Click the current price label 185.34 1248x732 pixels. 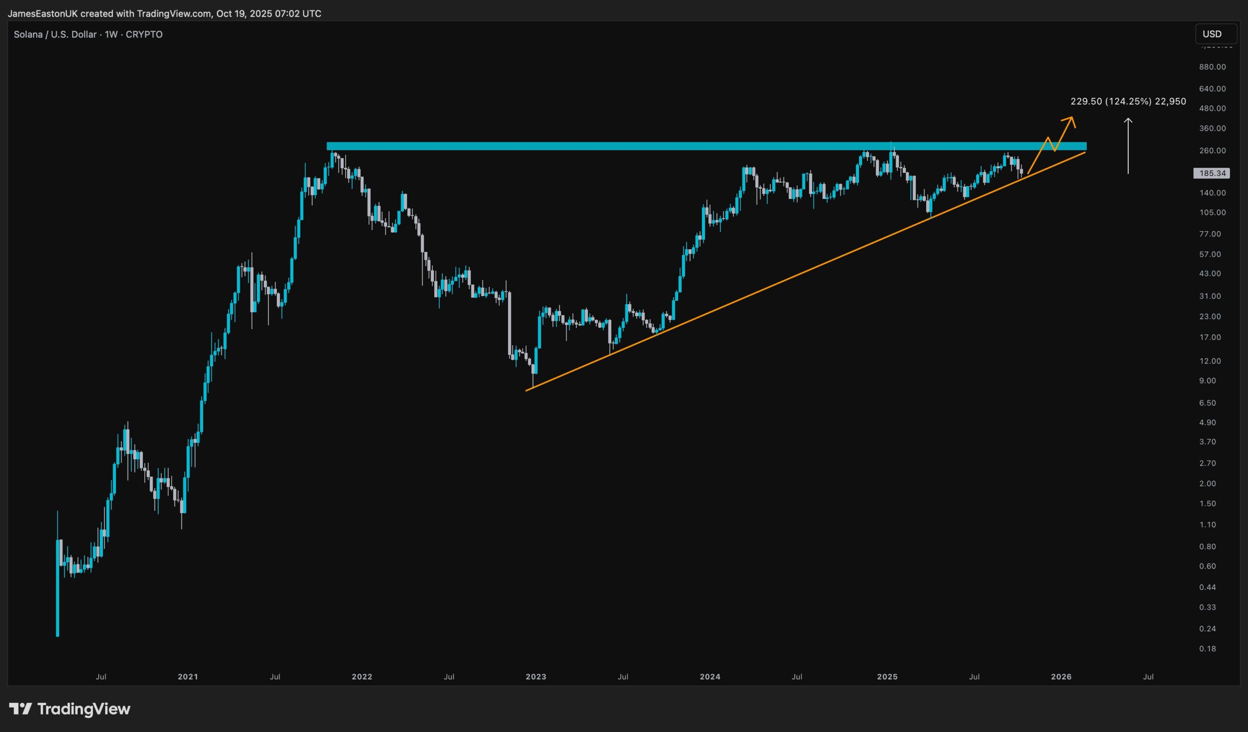pos(1212,173)
